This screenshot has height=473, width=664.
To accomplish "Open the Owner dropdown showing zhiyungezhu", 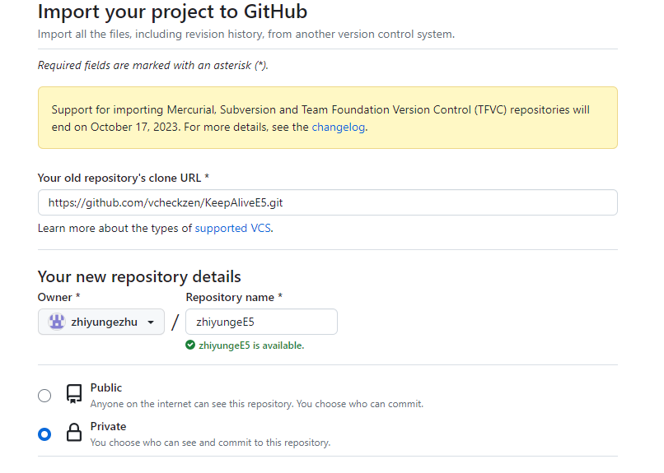I will coord(101,322).
